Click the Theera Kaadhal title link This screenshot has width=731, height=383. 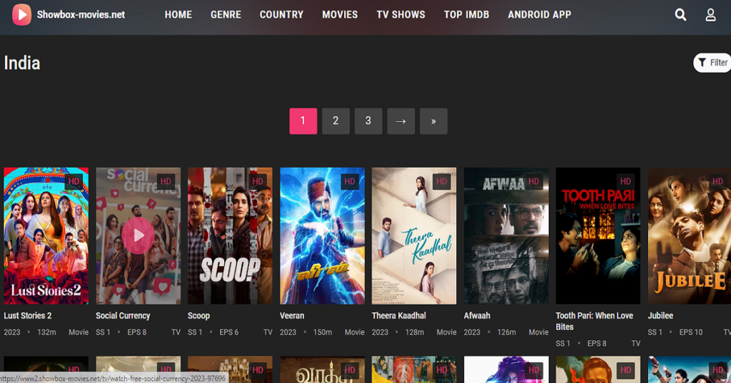399,315
